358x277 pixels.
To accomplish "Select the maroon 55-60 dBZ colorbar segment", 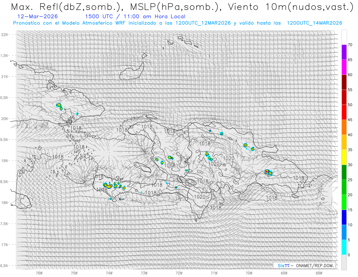I will click(344, 82).
